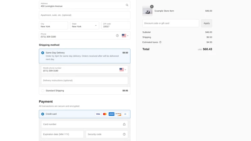
Task: Click the Security code field
Action: click(107, 134)
